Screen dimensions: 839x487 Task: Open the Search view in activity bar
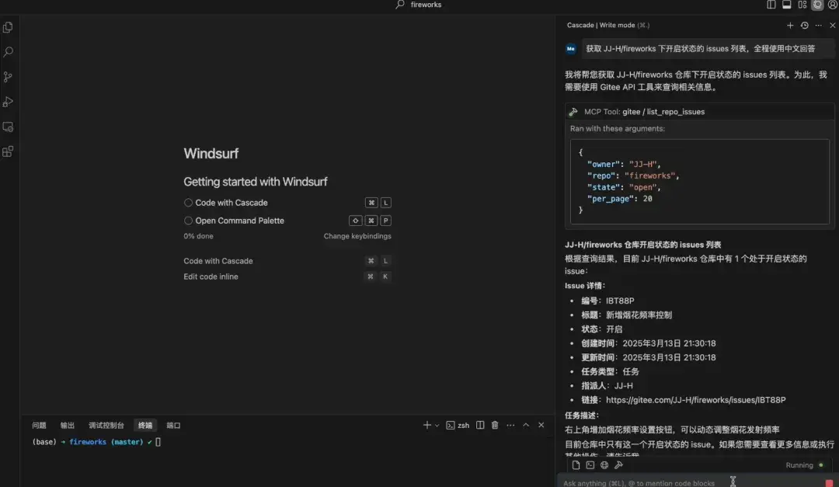(x=8, y=52)
